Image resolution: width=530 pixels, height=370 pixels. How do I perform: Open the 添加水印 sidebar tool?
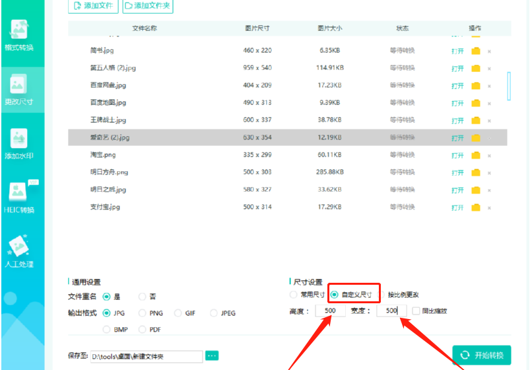19,143
